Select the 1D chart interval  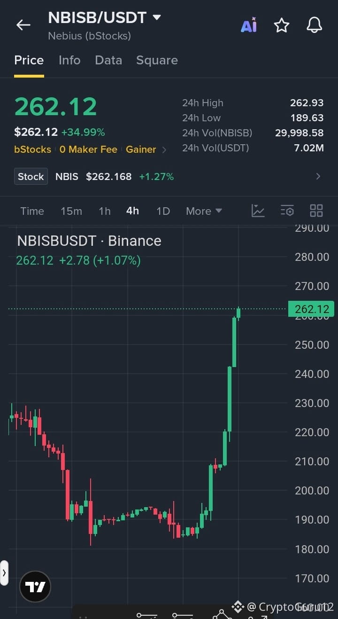(x=163, y=211)
